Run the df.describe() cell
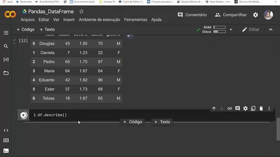 point(23,115)
